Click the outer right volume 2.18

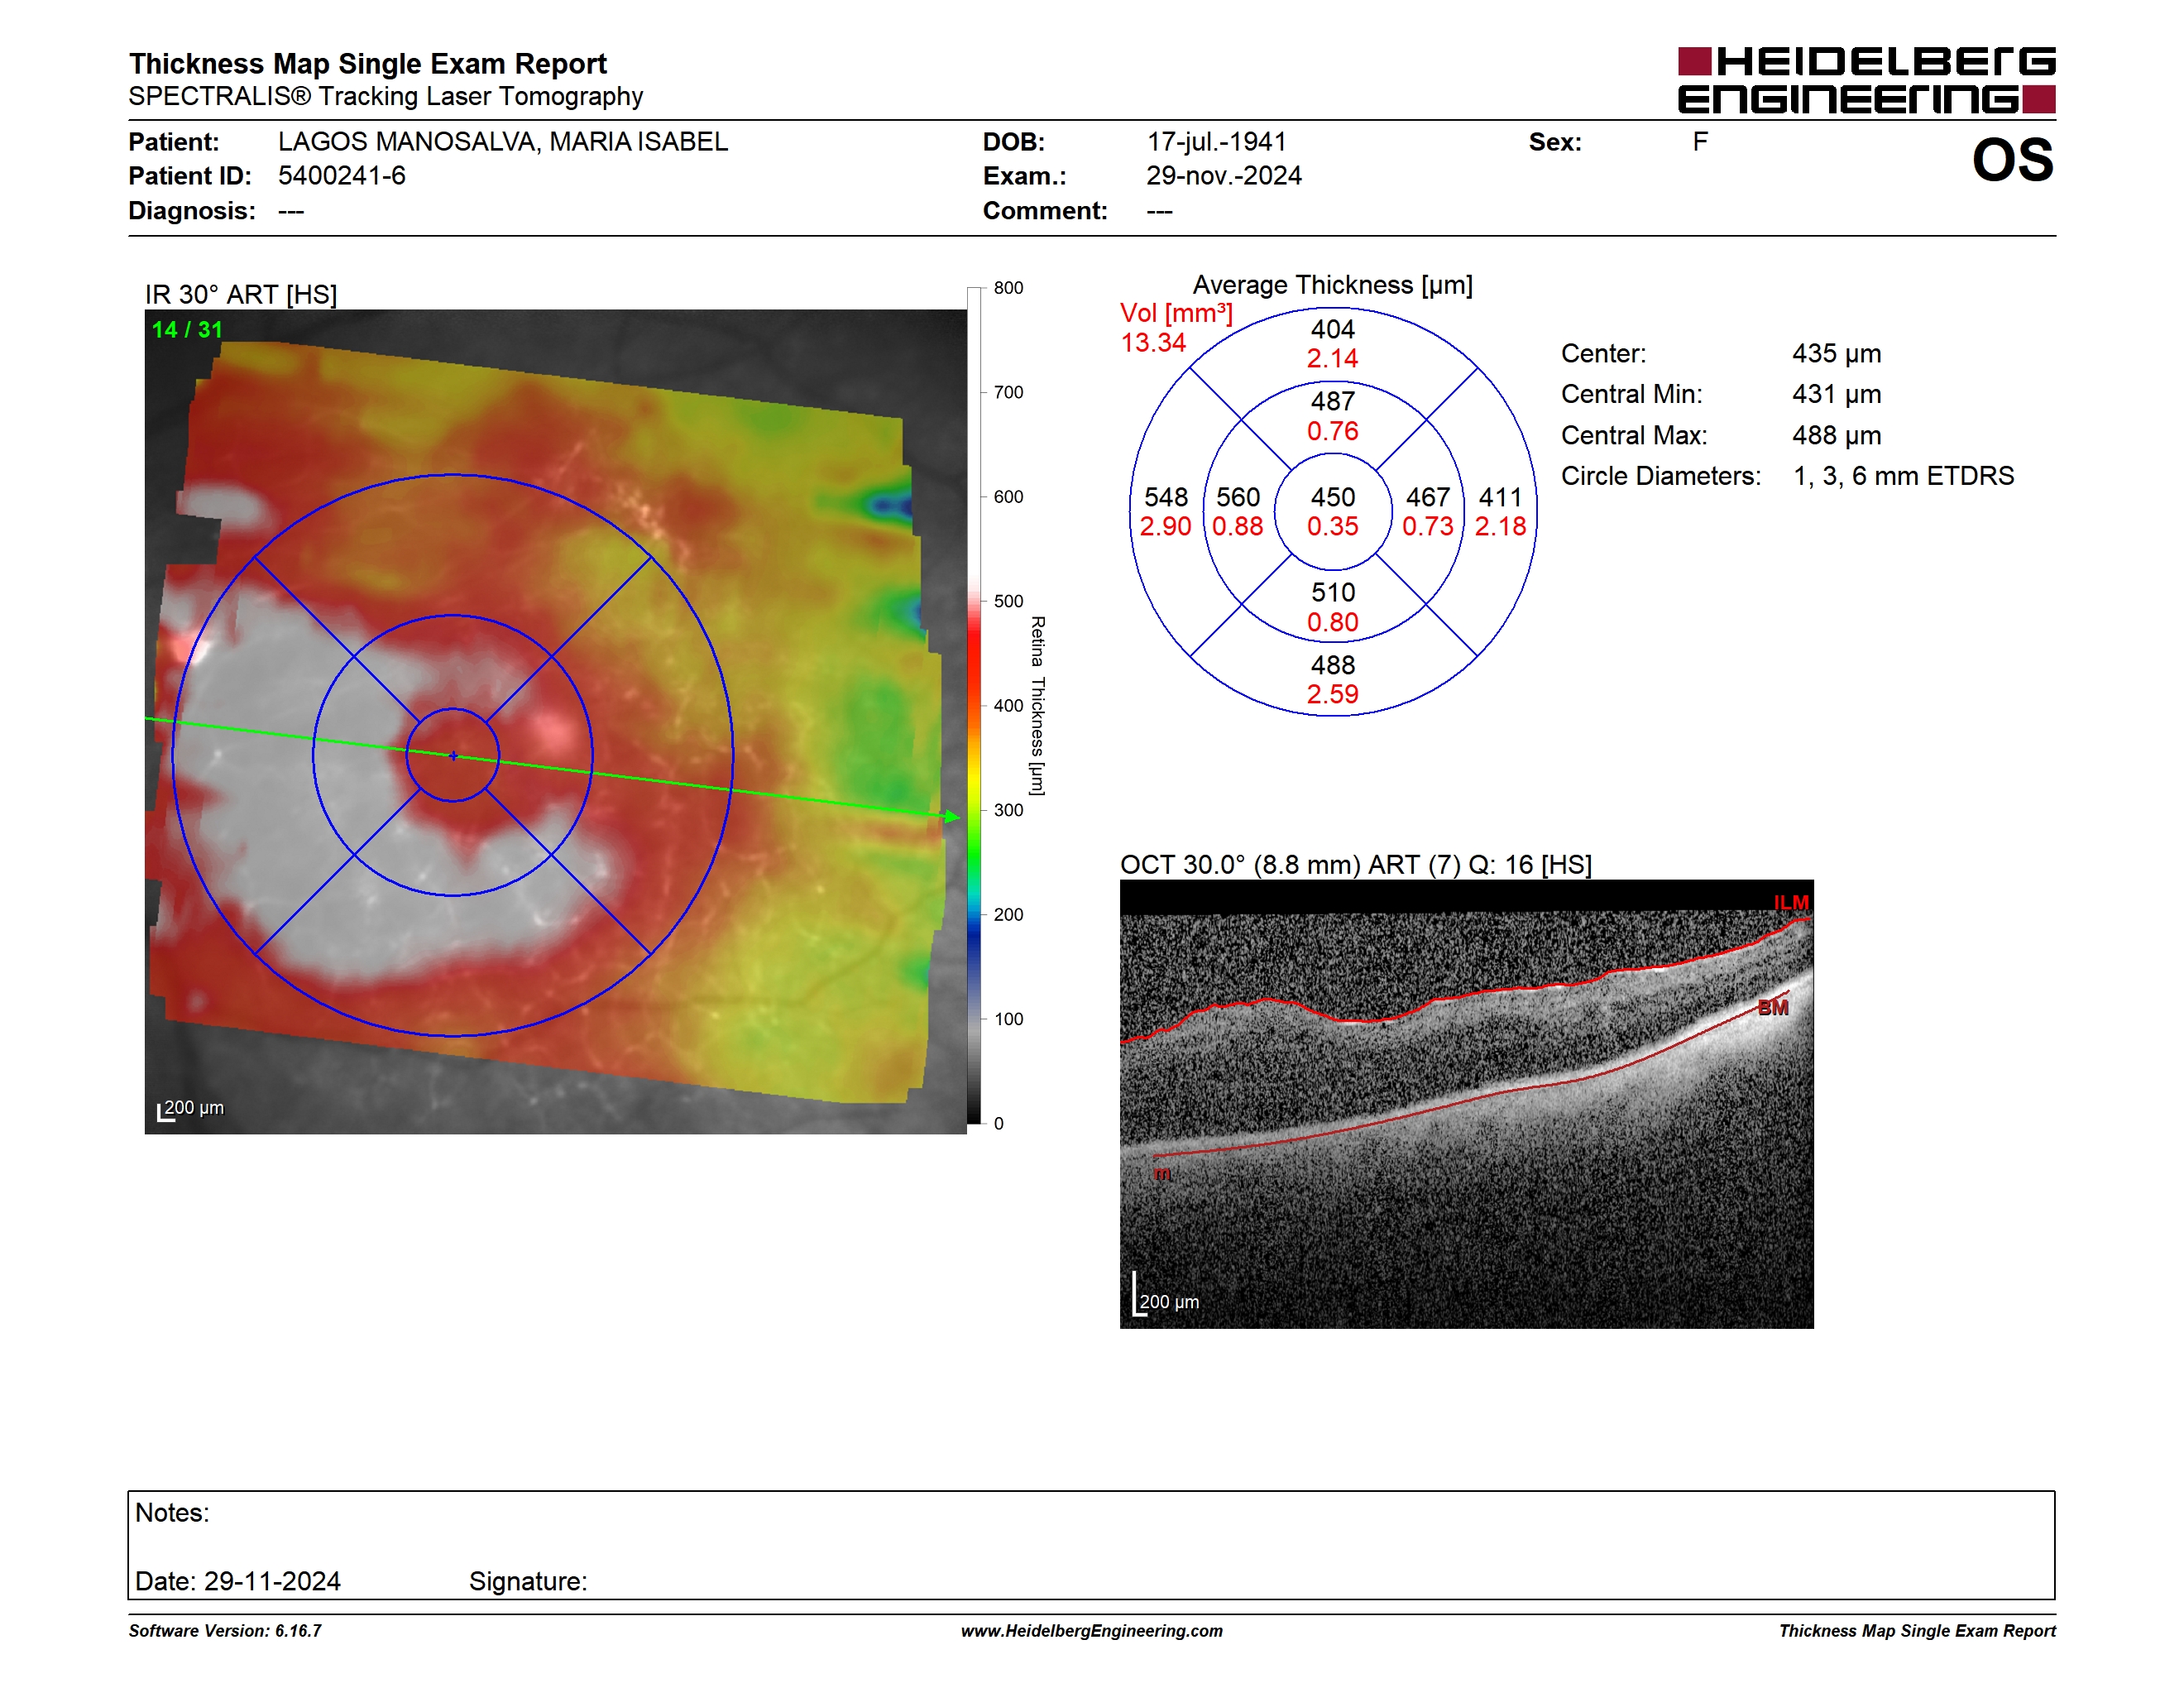point(1500,527)
